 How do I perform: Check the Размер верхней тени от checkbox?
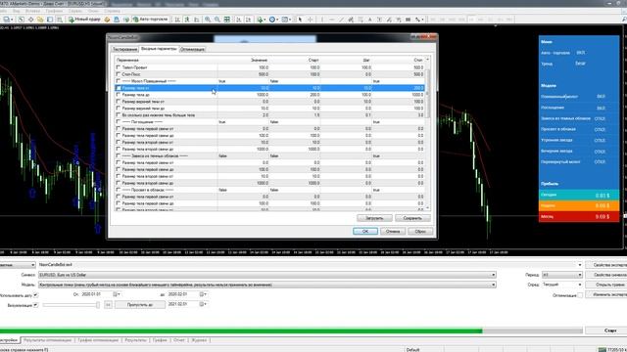coord(118,101)
